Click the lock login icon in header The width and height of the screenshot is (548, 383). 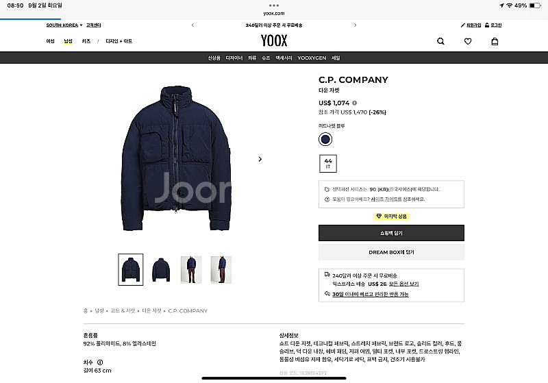(487, 25)
